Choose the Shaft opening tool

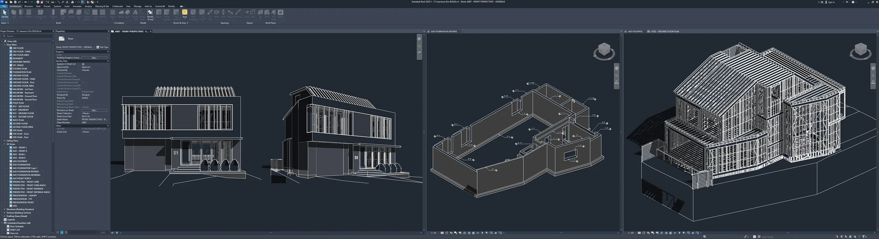pyautogui.click(x=217, y=14)
